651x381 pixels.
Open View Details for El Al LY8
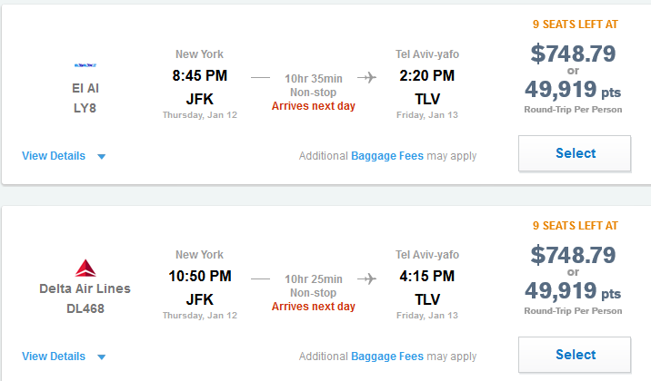point(54,156)
